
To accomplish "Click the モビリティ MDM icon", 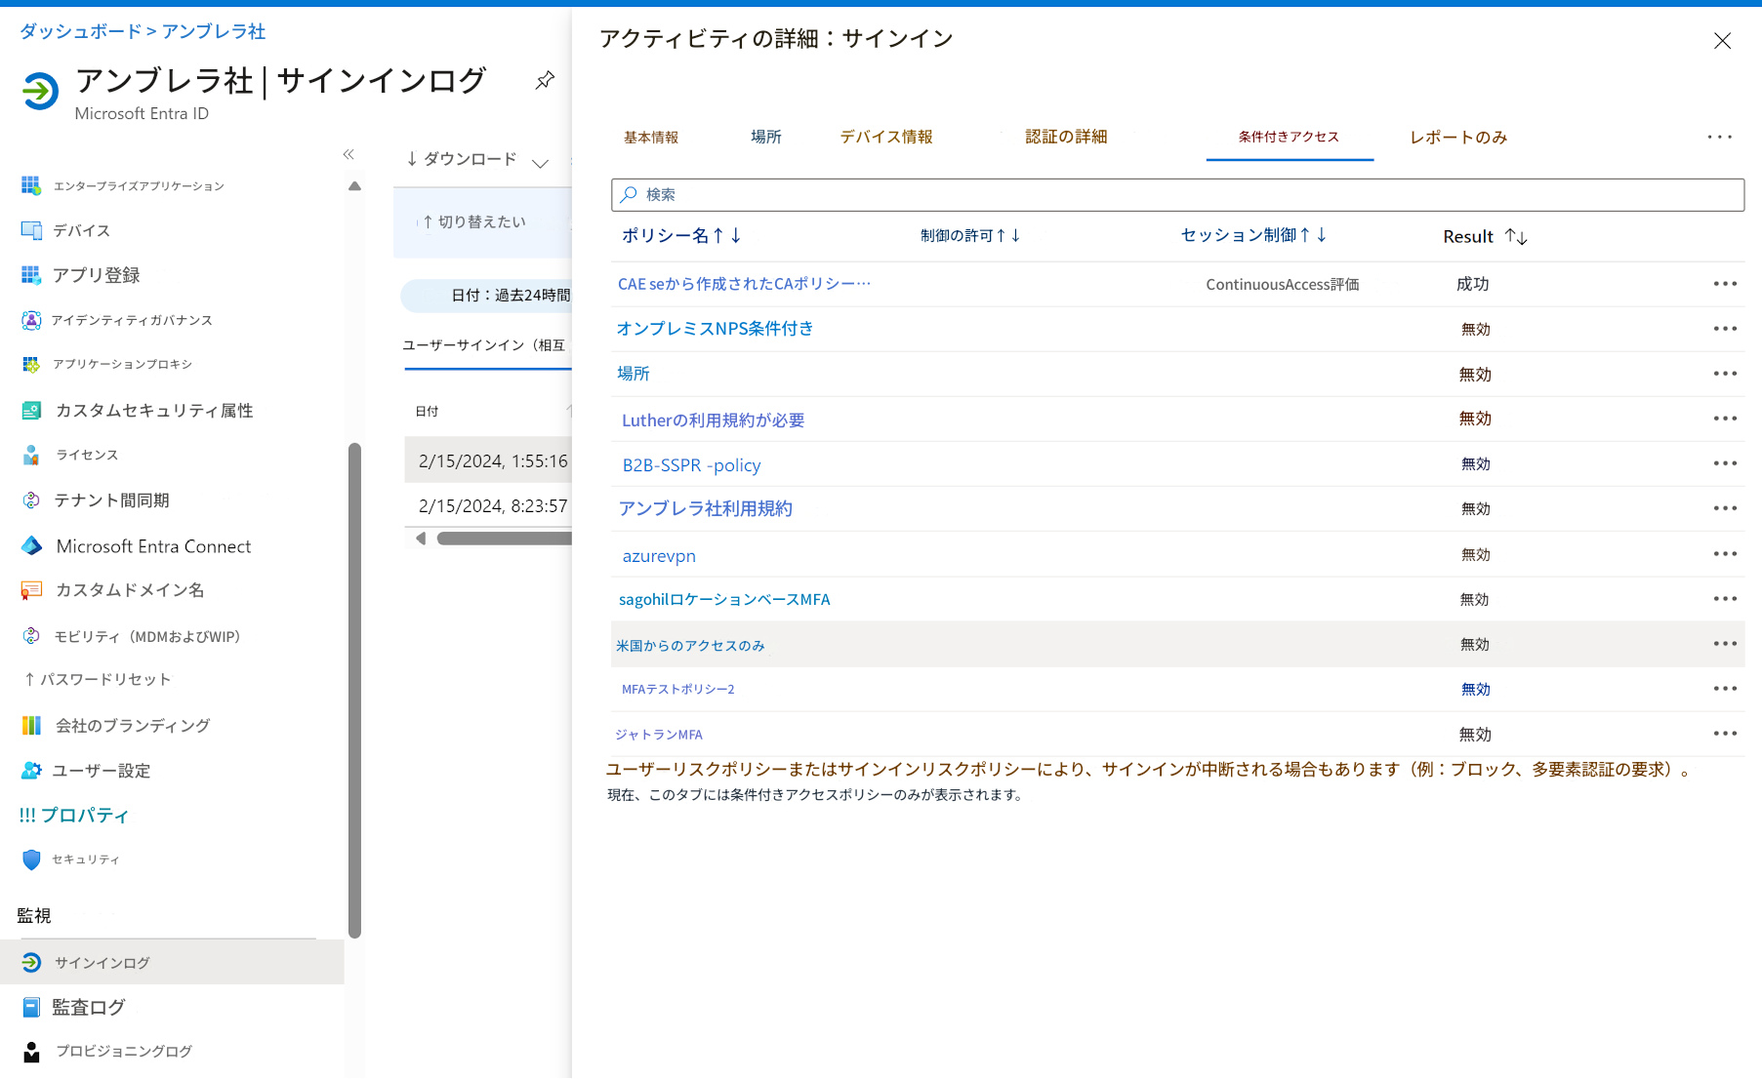I will point(31,636).
